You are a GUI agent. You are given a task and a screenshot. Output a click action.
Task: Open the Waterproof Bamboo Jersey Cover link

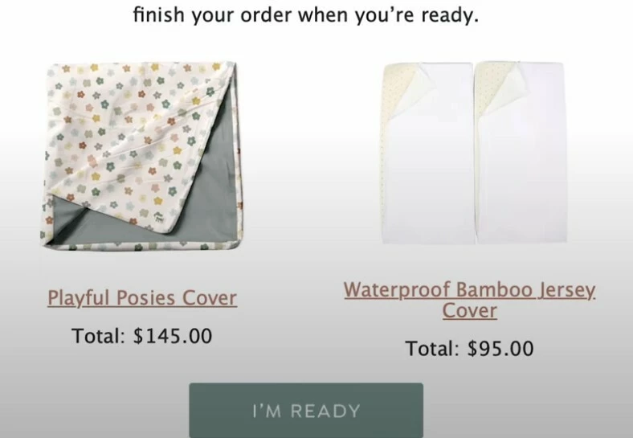pos(469,301)
